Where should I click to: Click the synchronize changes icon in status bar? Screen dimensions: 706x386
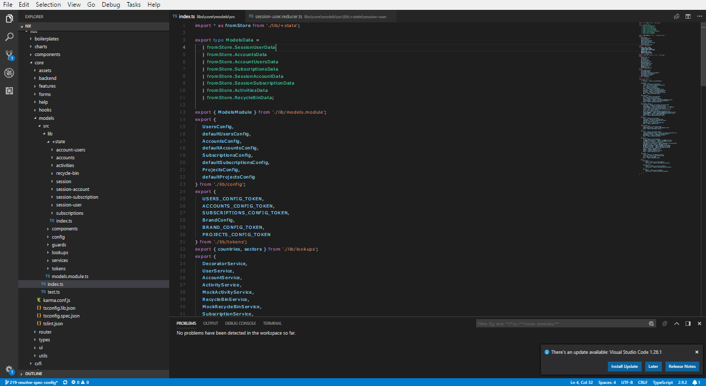coord(64,382)
